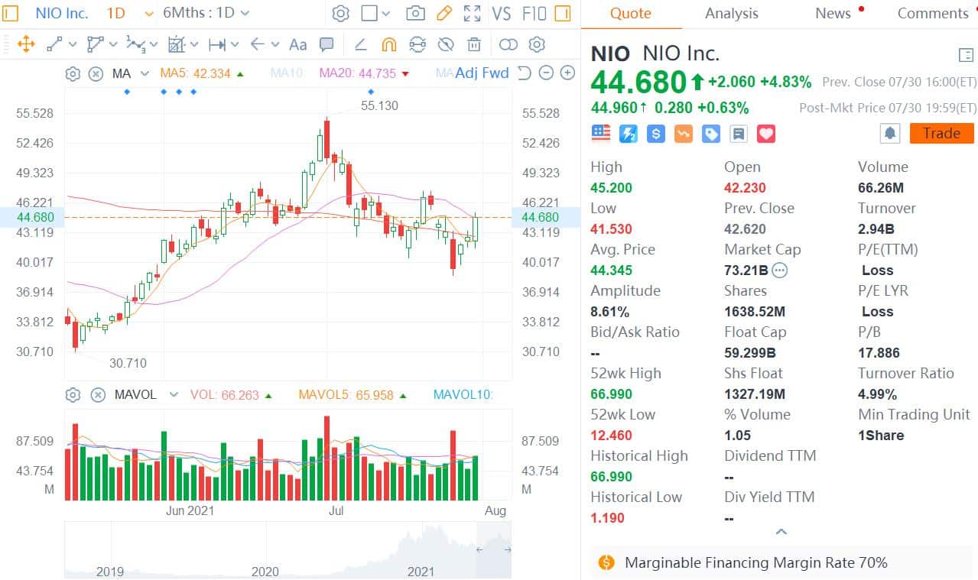Image resolution: width=978 pixels, height=580 pixels.
Task: Delete drawings using the trash icon
Action: click(x=474, y=44)
